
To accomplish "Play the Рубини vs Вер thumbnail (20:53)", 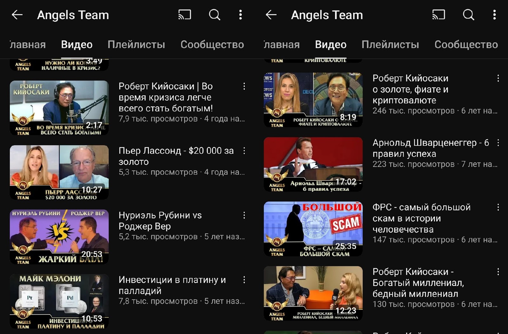I will (59, 237).
